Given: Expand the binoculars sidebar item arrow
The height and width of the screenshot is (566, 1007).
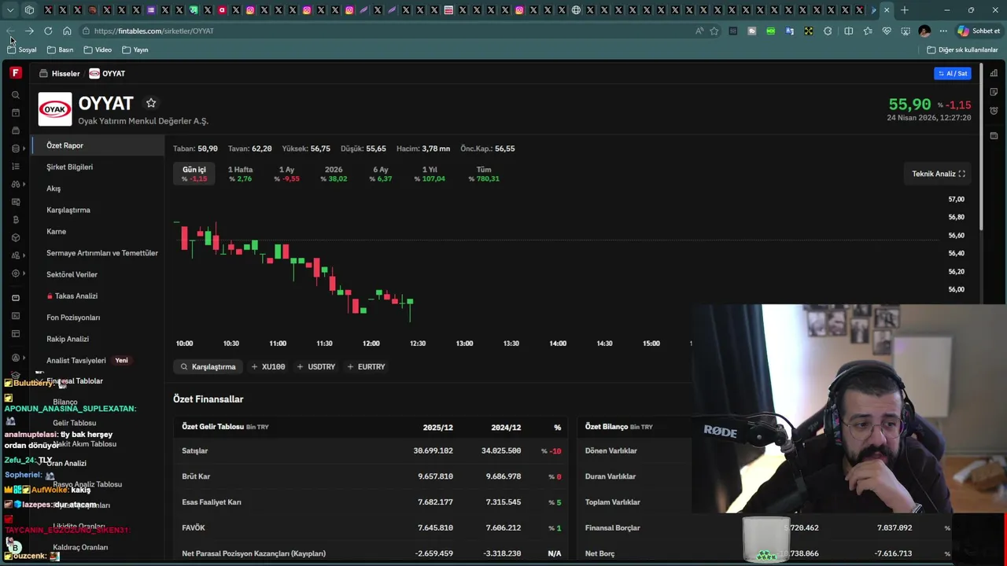Looking at the screenshot, I should pos(24,184).
